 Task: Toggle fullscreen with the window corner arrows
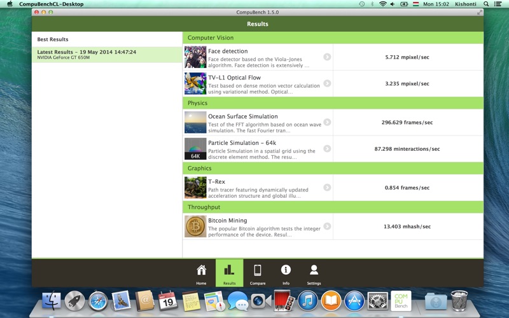(x=480, y=12)
